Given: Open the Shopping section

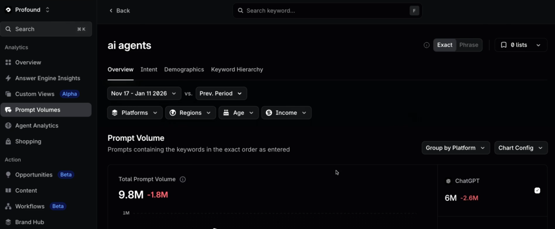Looking at the screenshot, I should pyautogui.click(x=46, y=141).
